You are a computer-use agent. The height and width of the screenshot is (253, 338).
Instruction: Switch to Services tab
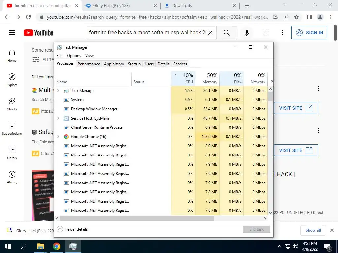click(x=180, y=64)
